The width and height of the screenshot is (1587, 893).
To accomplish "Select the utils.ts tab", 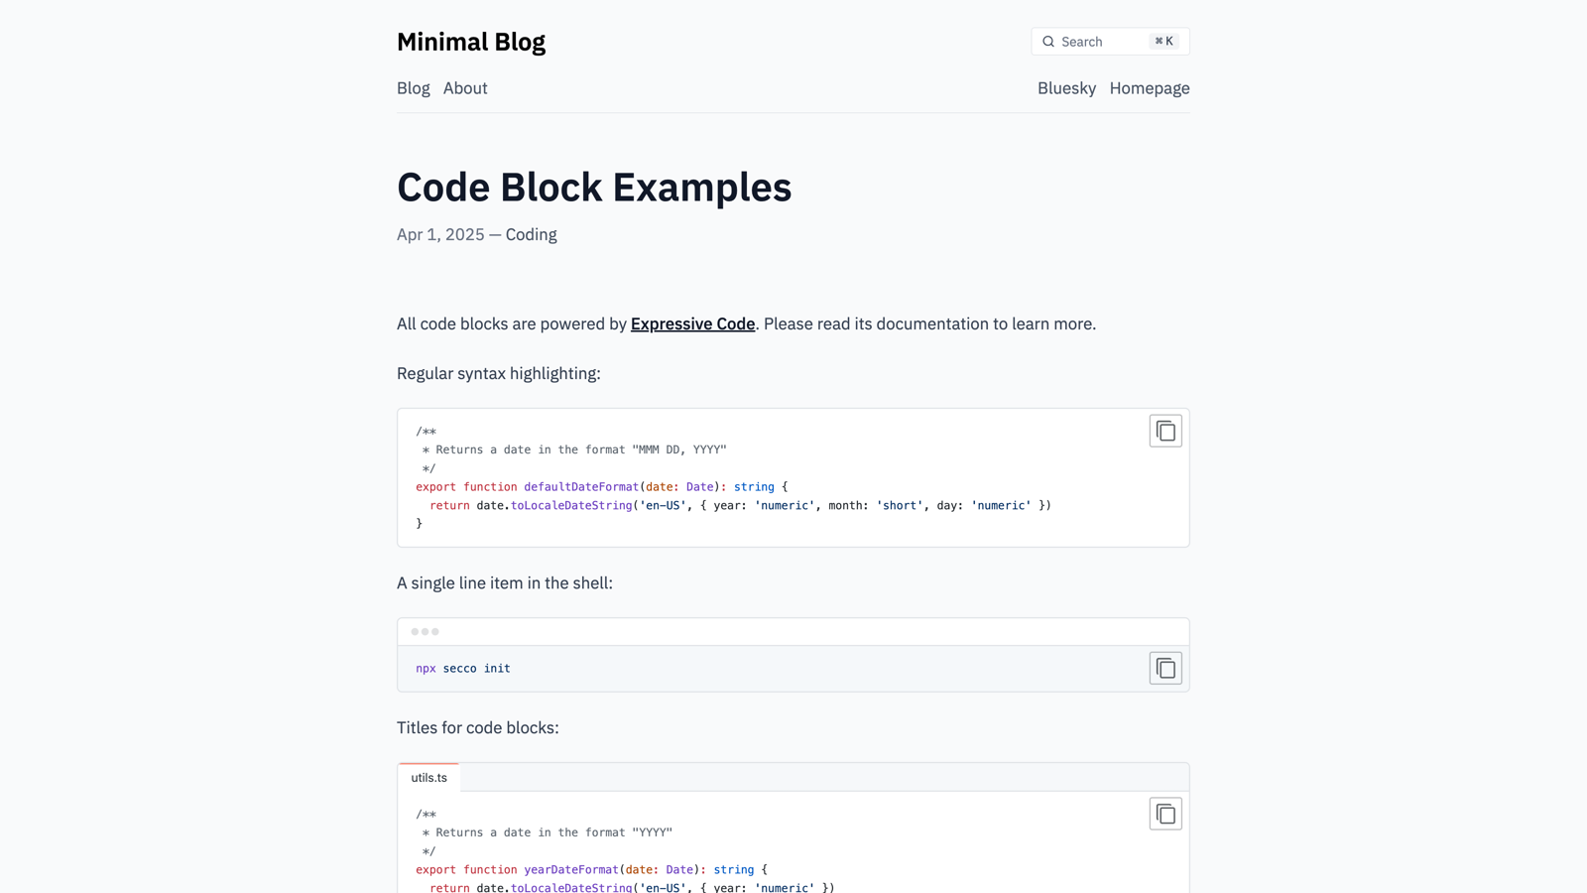I will [x=428, y=778].
